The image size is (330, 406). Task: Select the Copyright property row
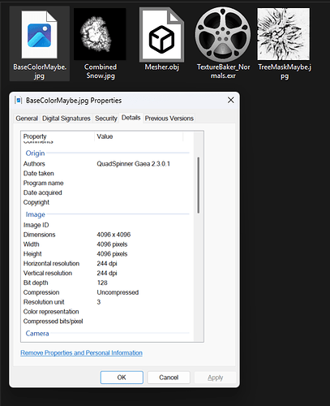107,202
